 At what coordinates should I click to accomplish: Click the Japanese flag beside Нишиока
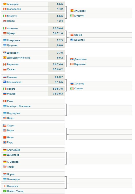click(x=5, y=186)
